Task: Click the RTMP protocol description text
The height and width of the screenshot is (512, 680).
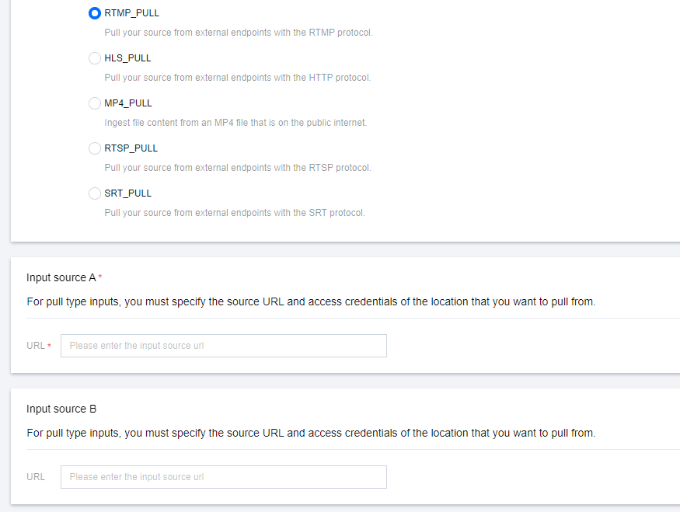Action: (x=239, y=33)
